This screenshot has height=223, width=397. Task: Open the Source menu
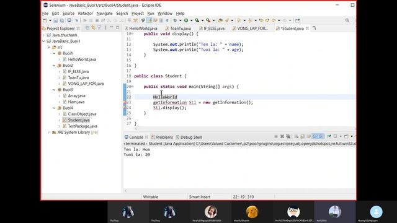pos(68,14)
